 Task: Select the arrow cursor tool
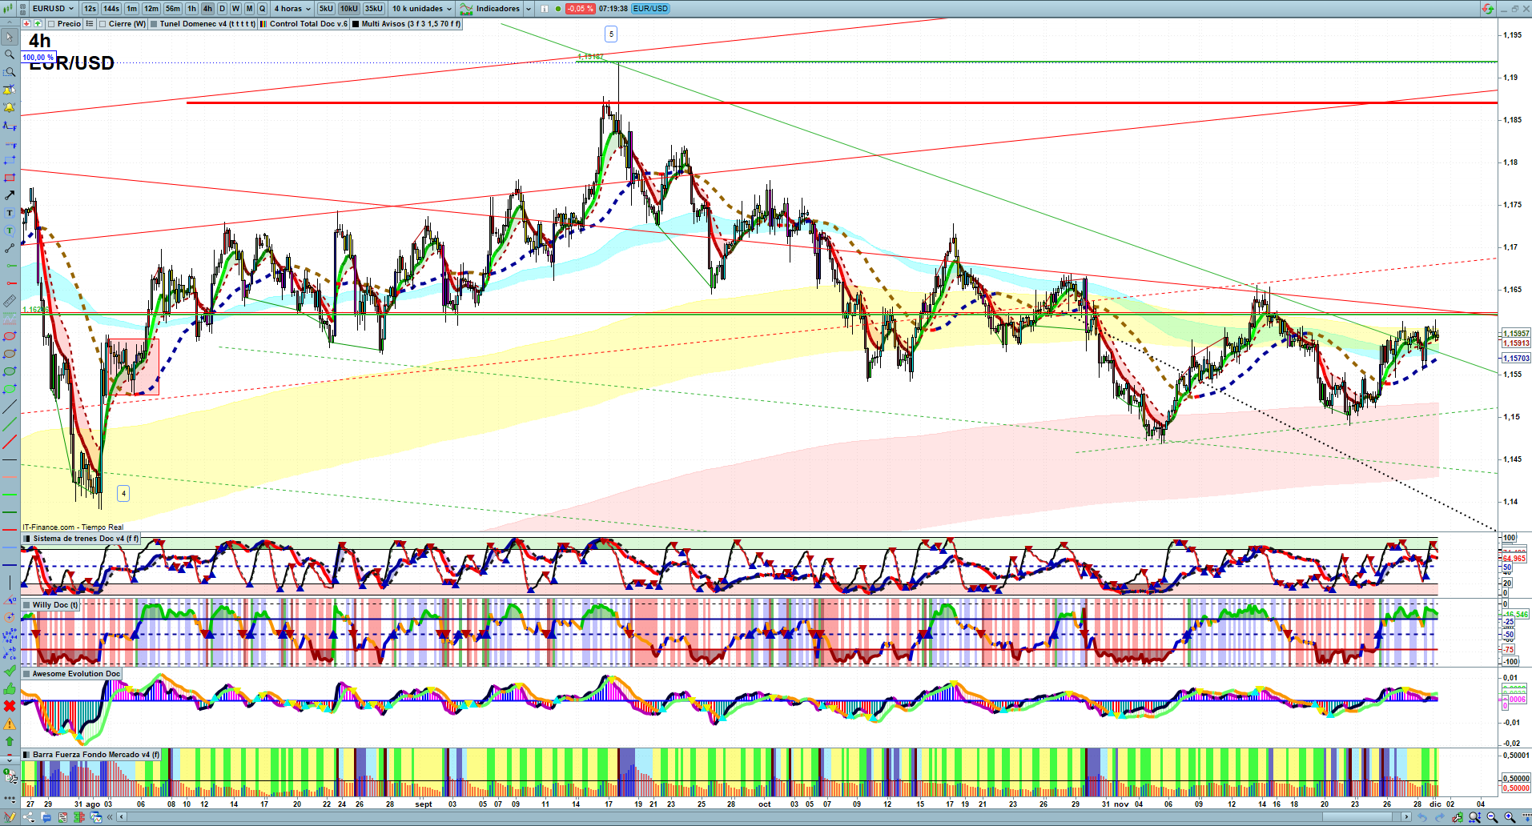[x=10, y=37]
